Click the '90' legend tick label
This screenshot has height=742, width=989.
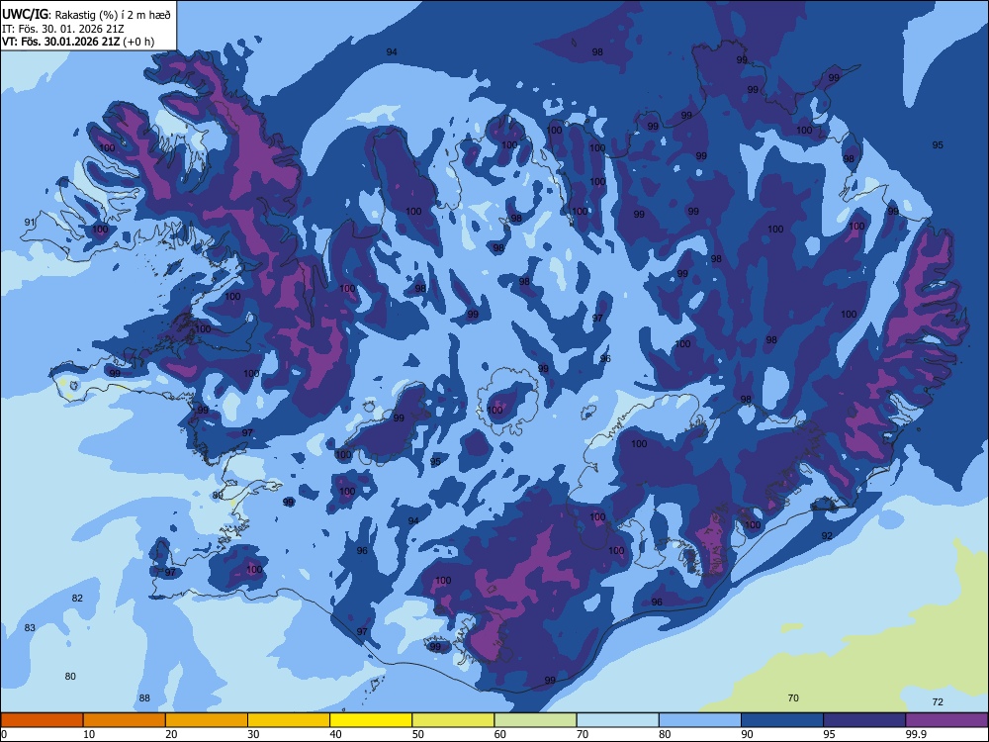point(747,734)
